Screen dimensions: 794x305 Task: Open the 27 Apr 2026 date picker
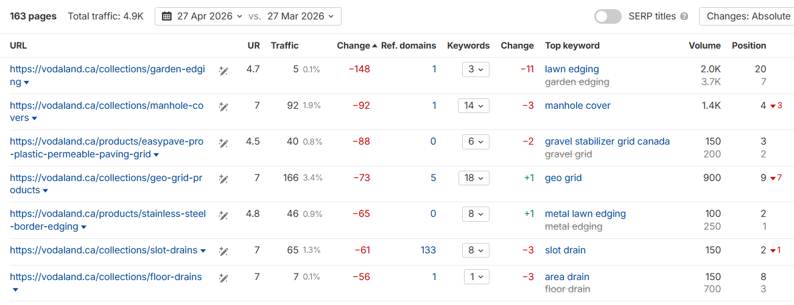coord(202,16)
